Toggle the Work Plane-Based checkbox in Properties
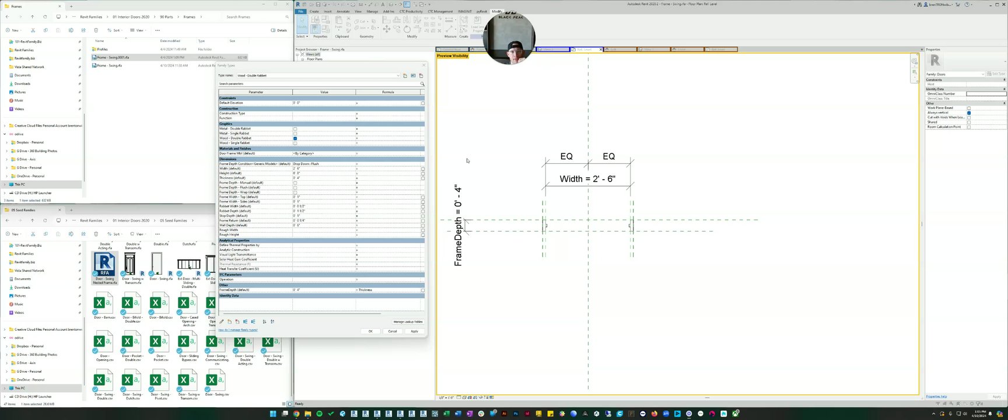The width and height of the screenshot is (1008, 420). click(969, 108)
